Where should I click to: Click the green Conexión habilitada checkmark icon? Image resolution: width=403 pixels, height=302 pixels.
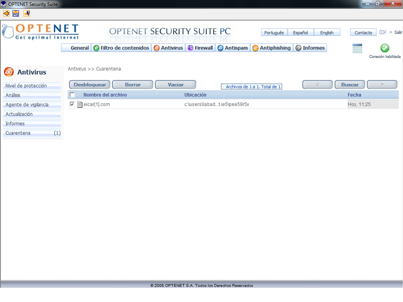click(385, 48)
